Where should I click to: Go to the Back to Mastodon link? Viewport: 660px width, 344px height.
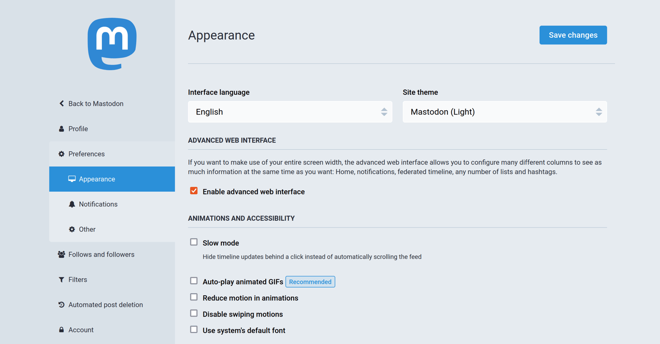pyautogui.click(x=96, y=104)
